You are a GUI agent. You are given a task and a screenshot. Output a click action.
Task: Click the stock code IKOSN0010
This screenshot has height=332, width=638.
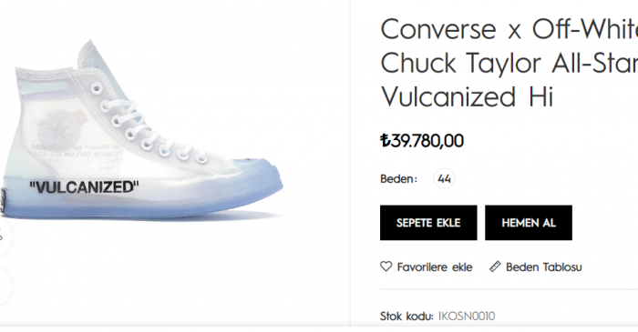467,317
